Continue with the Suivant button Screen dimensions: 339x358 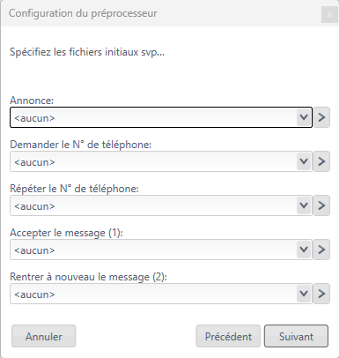tap(296, 336)
